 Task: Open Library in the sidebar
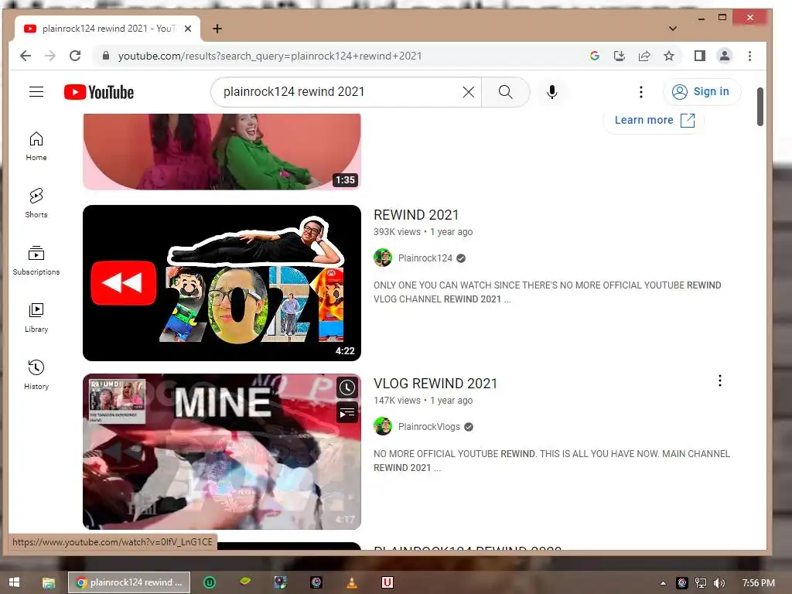[x=36, y=318]
